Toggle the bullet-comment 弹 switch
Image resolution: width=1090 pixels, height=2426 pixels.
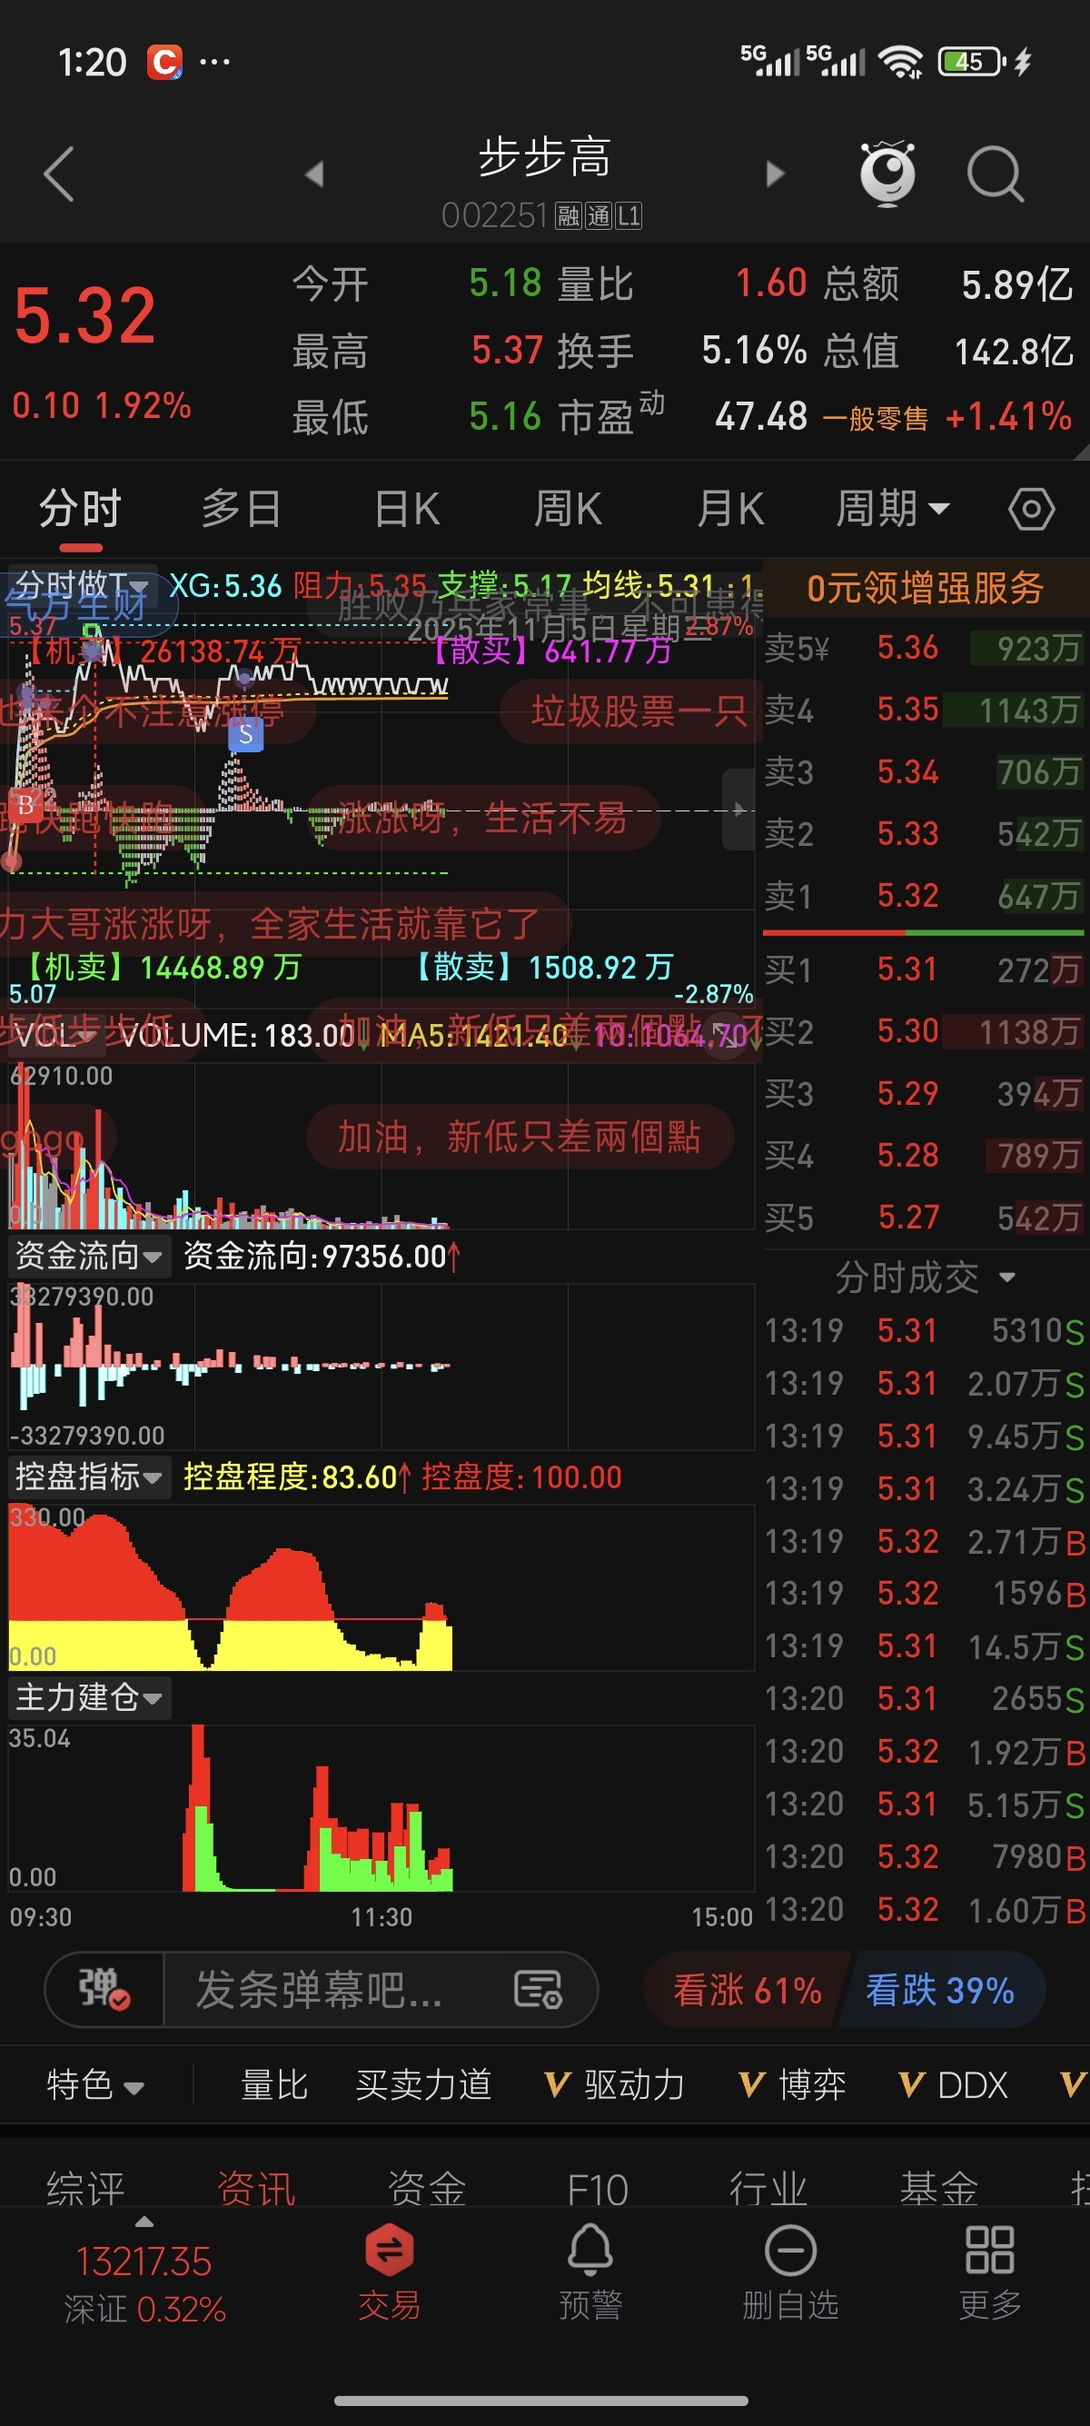(104, 1988)
